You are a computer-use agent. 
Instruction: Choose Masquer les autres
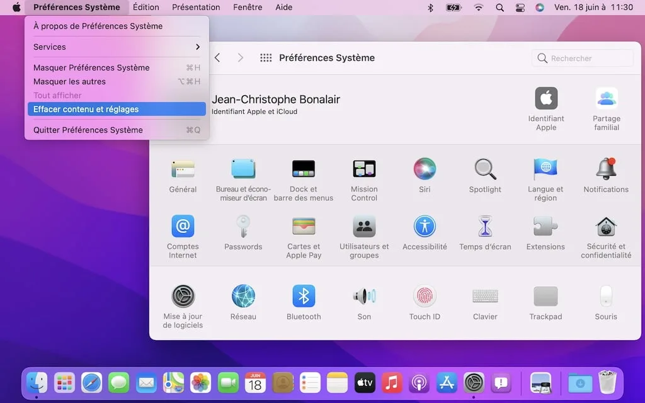(117, 81)
